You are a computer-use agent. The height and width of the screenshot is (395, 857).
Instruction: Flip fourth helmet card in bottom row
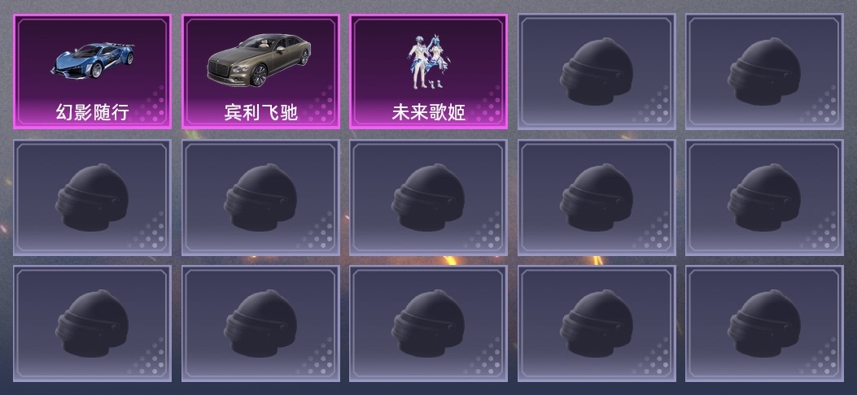[597, 323]
